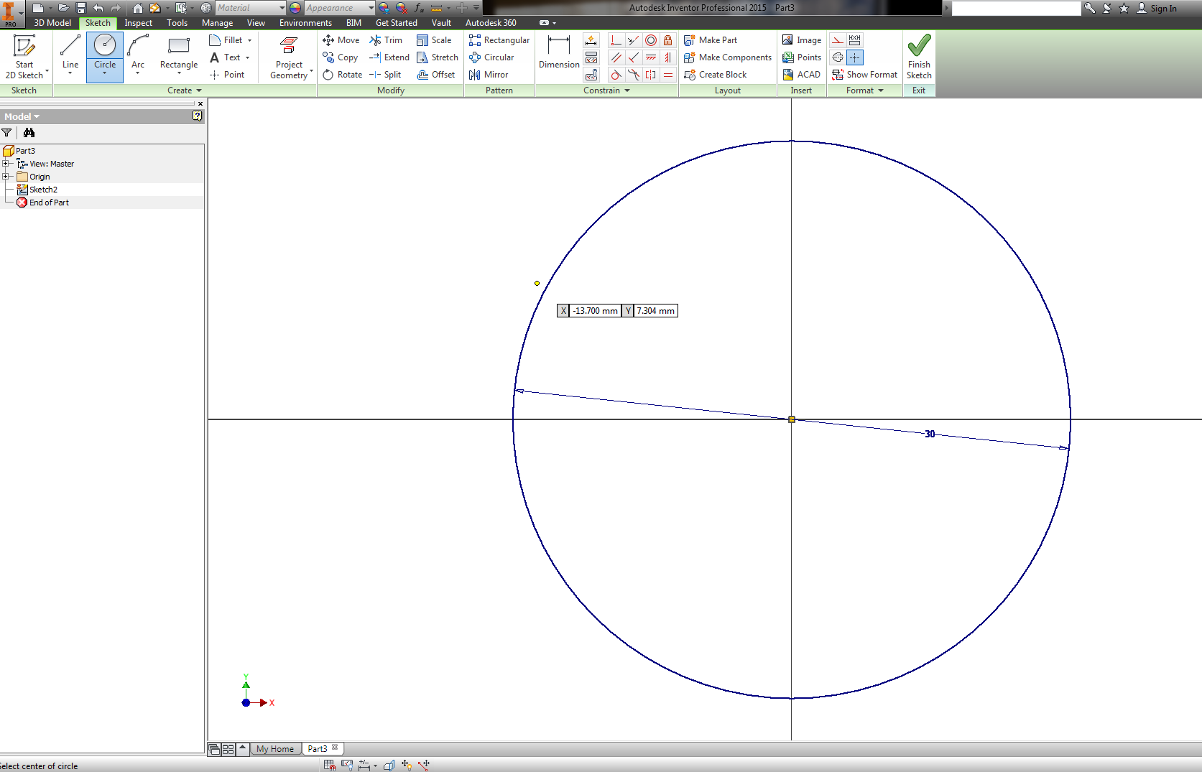
Task: Click the Find binoculars icon in browser
Action: 29,133
